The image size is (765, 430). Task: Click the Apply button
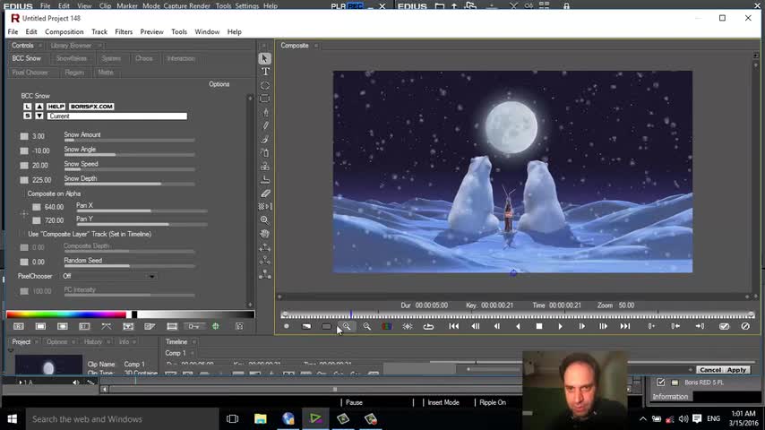coord(736,370)
